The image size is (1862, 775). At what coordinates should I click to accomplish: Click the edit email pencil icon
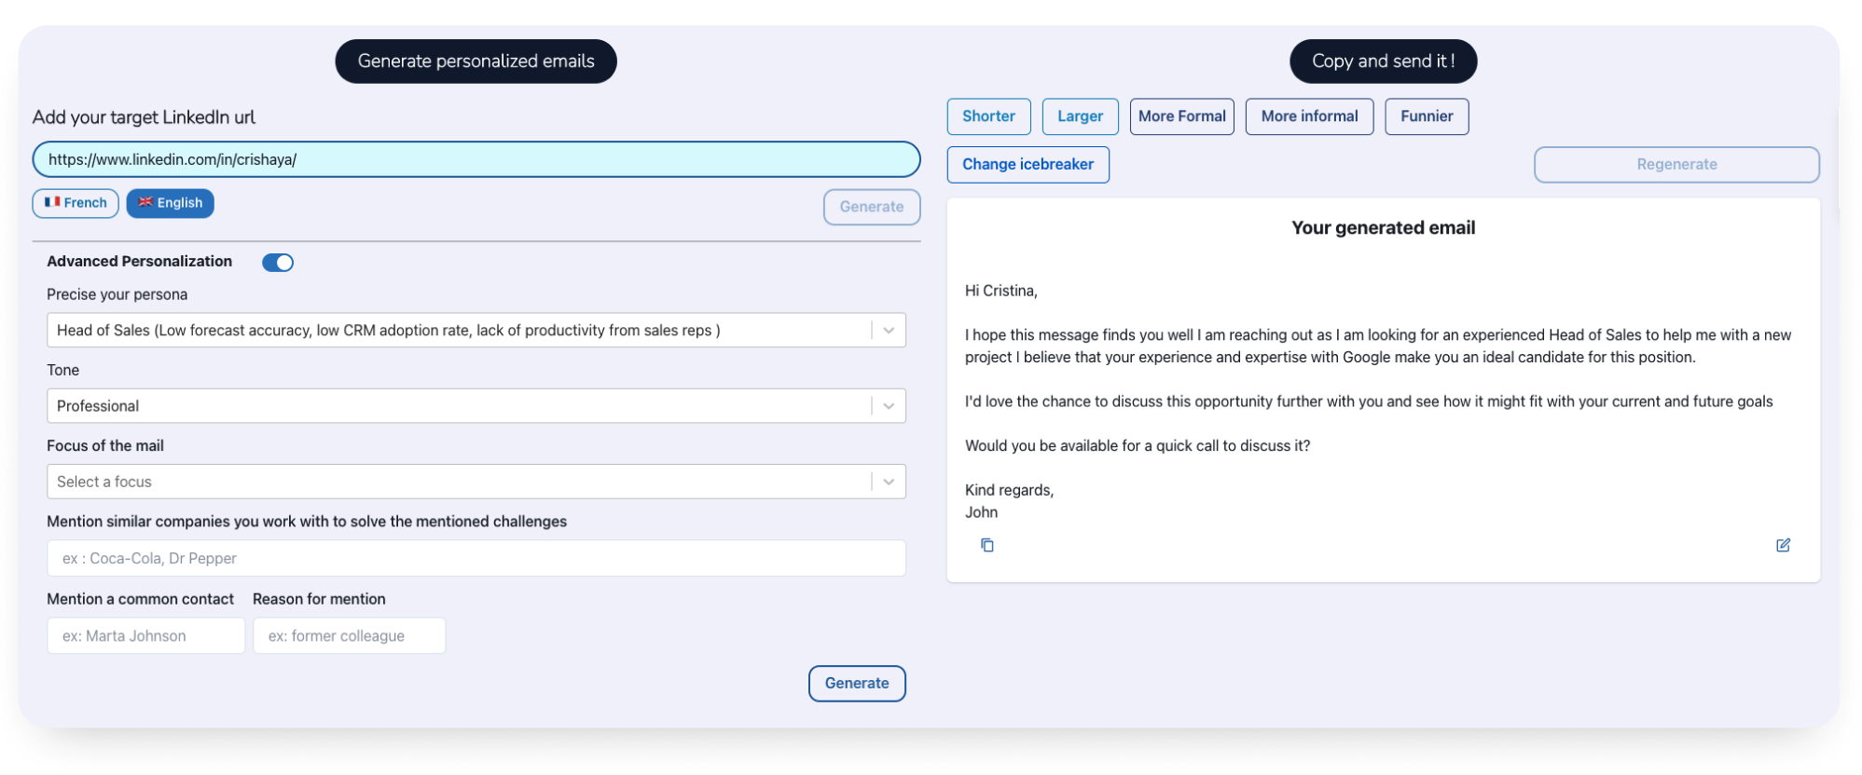point(1782,545)
